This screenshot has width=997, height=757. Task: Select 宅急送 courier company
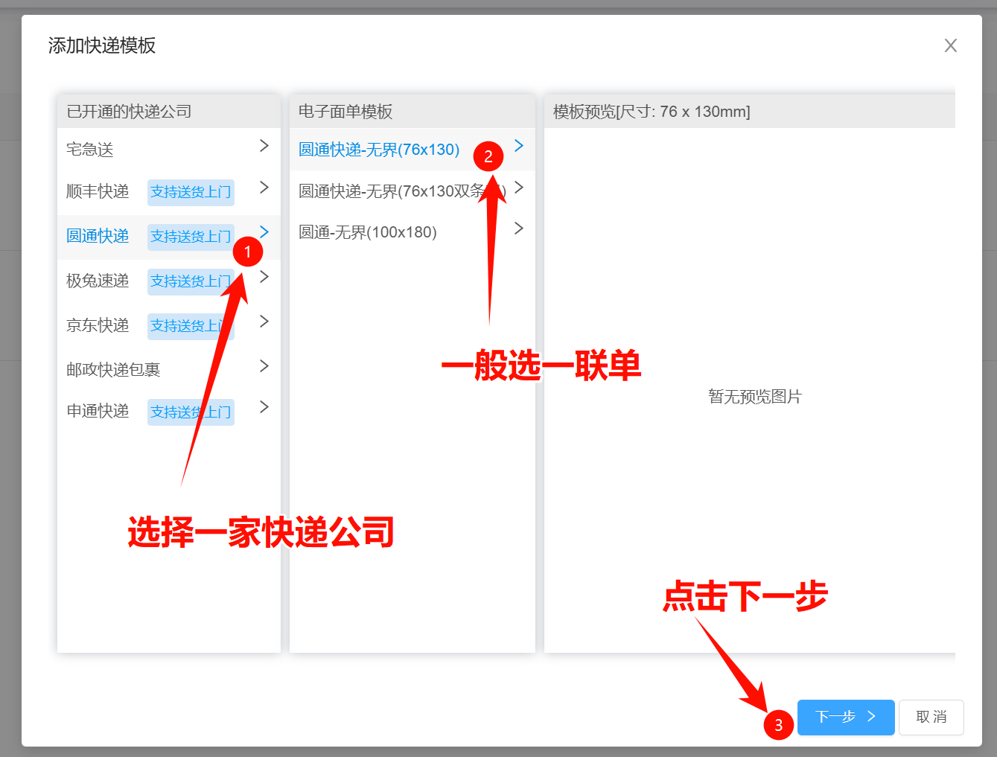(x=90, y=150)
